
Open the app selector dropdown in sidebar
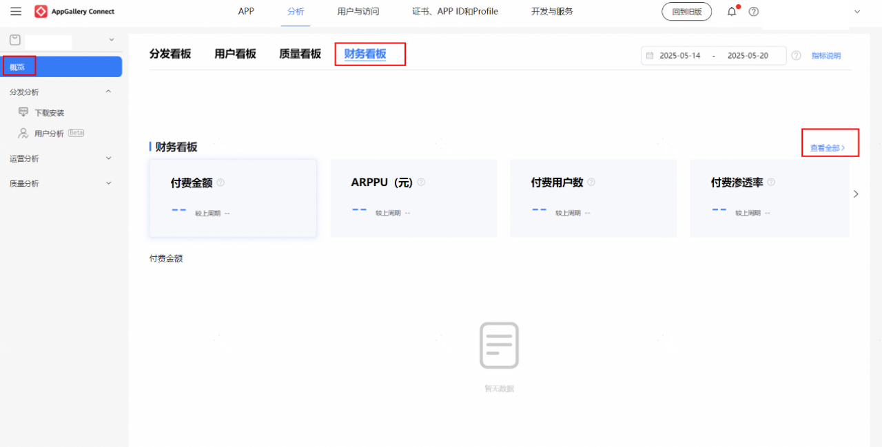pyautogui.click(x=112, y=40)
